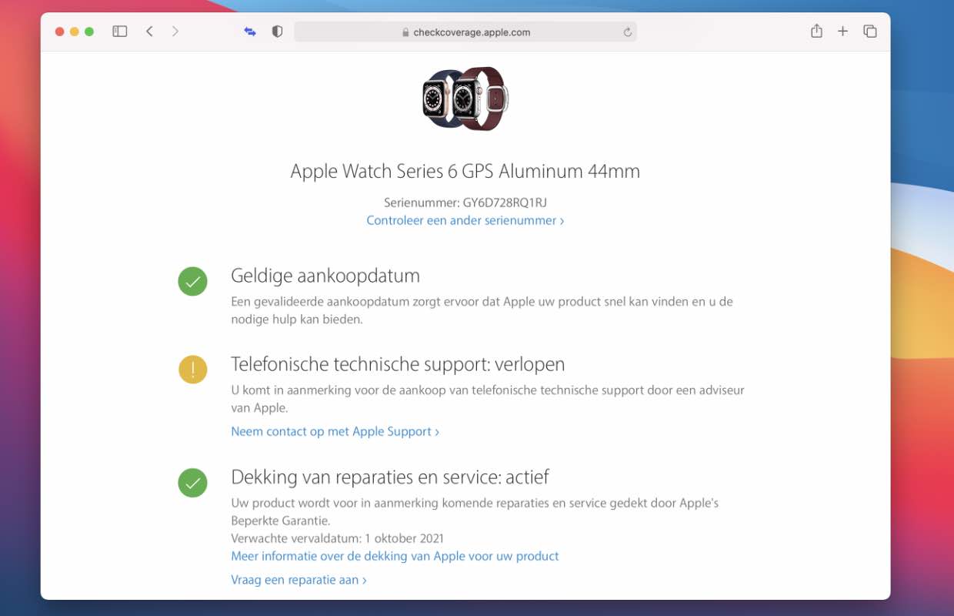Image resolution: width=954 pixels, height=616 pixels.
Task: Click green checkmark beside 'Geldige aankoopdatum'
Action: click(x=192, y=282)
